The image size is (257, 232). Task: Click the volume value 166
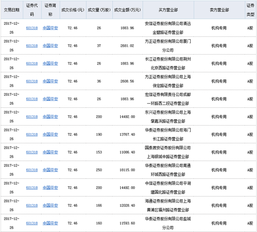99,205
